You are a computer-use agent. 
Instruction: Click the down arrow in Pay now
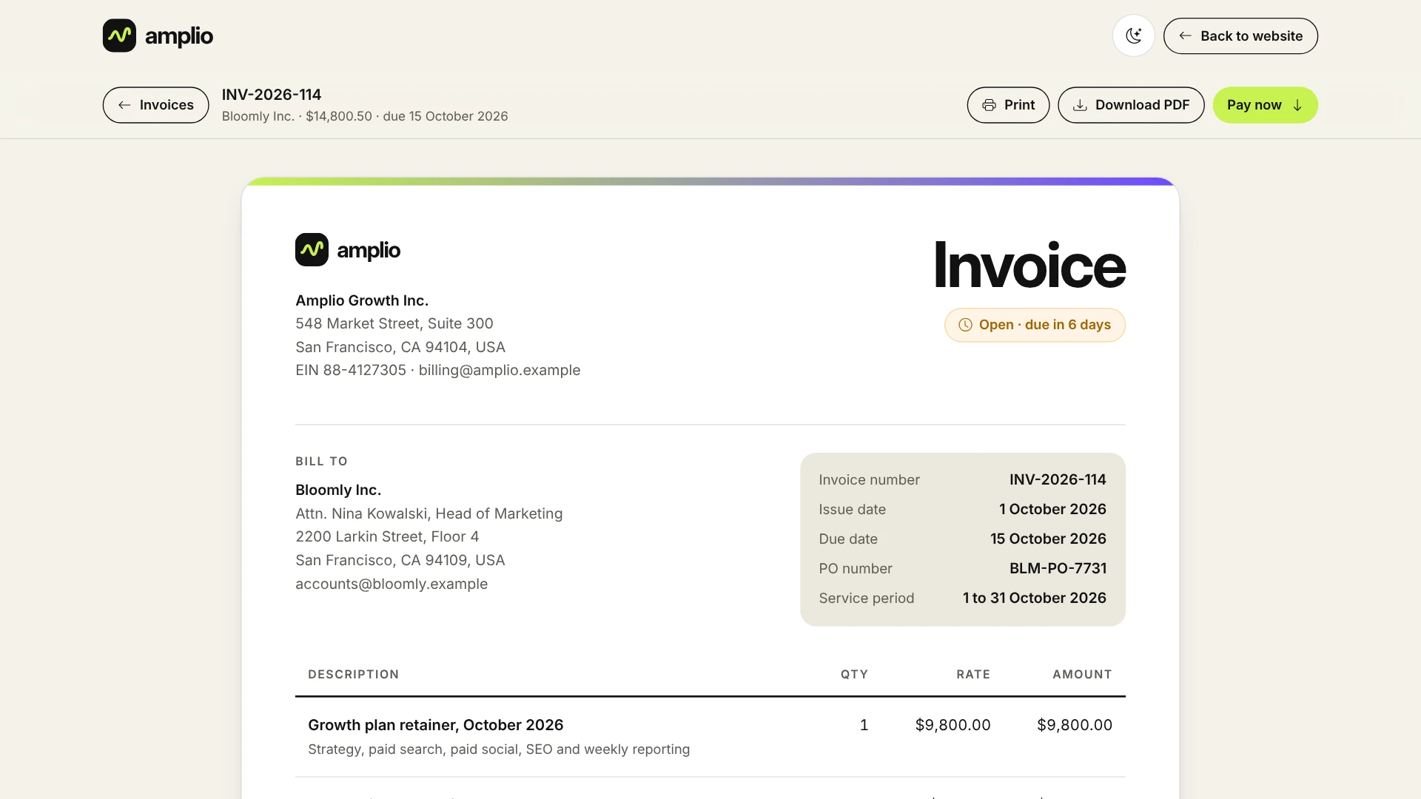[x=1297, y=105]
